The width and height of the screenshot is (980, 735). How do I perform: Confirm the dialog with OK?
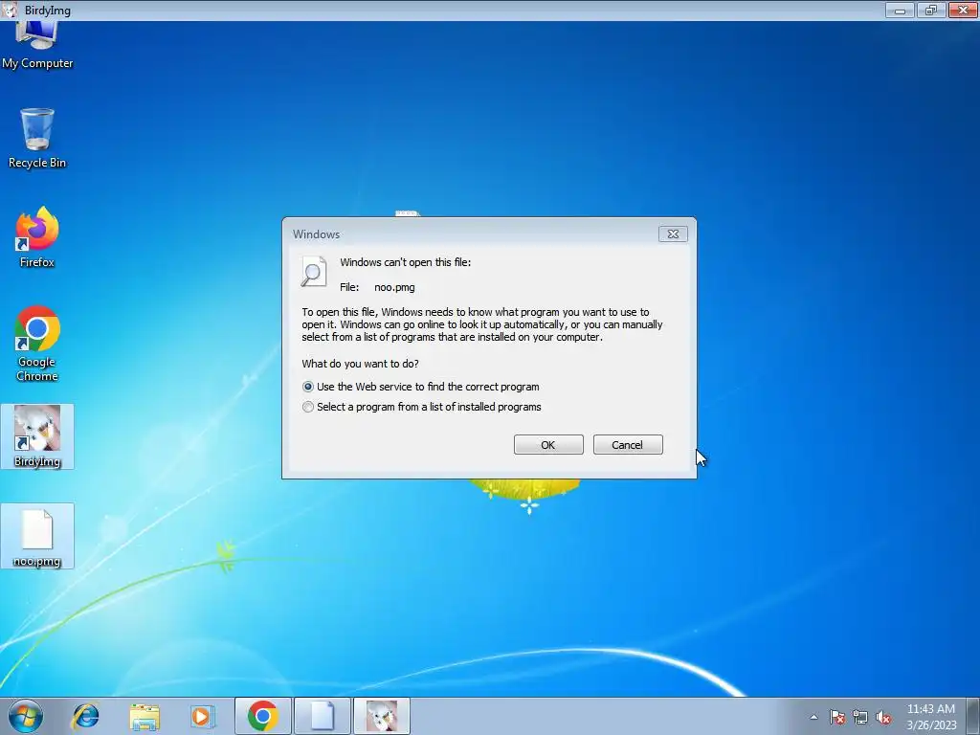click(548, 445)
